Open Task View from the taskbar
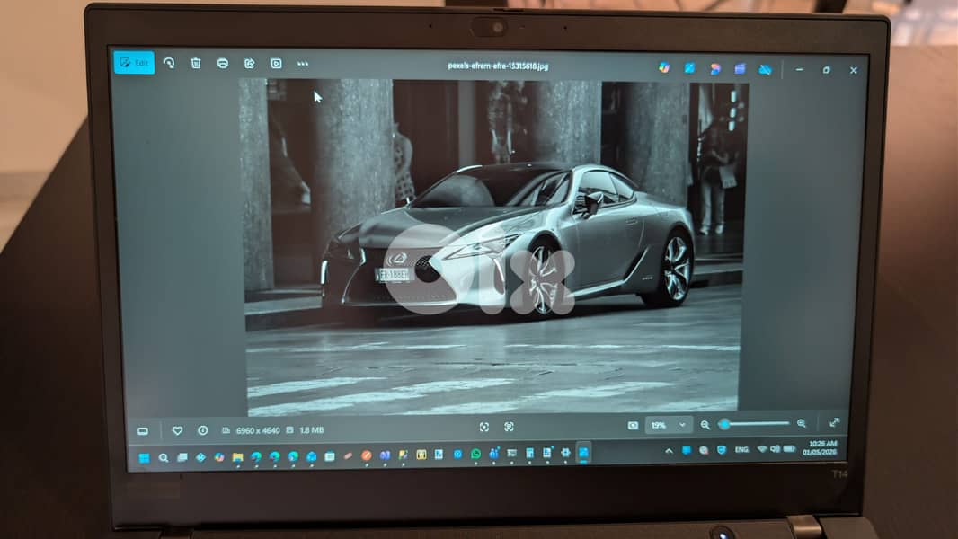Screen dimensions: 958x539 tap(182, 457)
